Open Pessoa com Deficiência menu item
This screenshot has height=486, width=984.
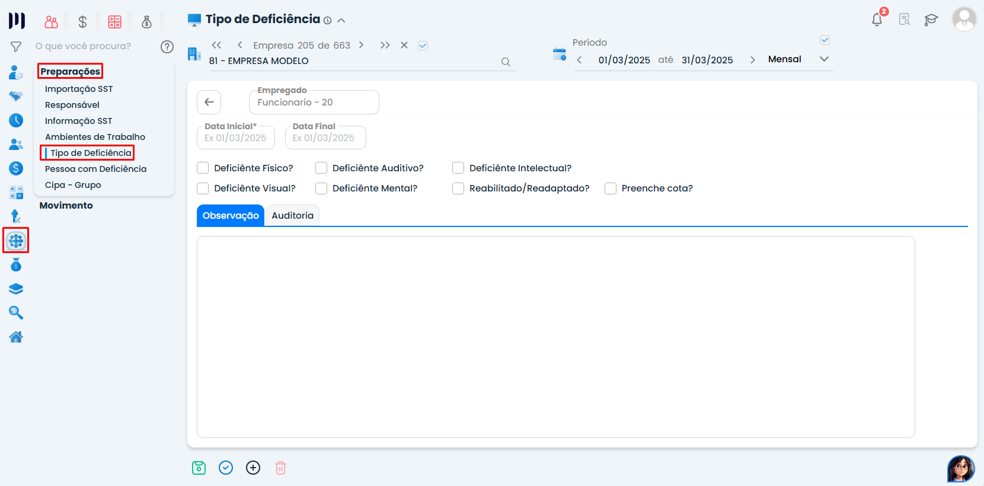click(x=95, y=169)
